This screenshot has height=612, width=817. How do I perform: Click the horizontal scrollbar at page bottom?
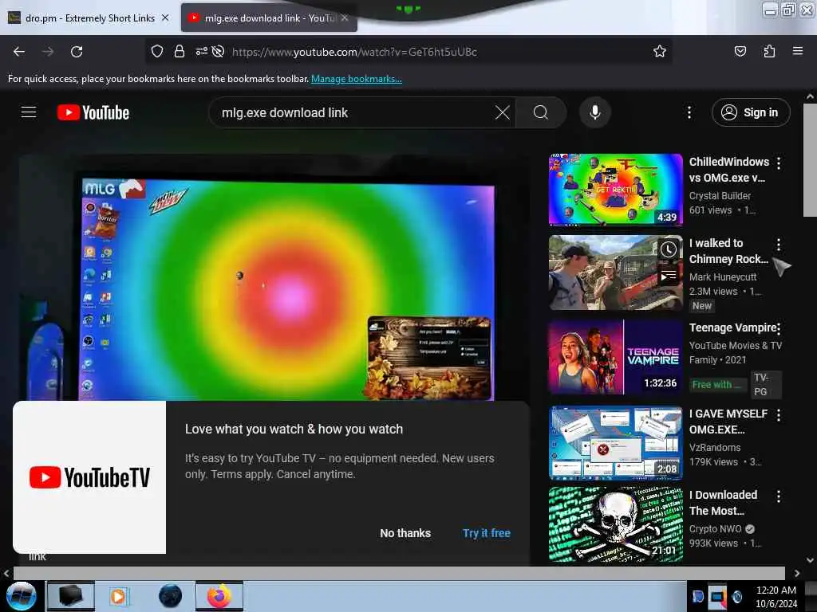click(399, 573)
